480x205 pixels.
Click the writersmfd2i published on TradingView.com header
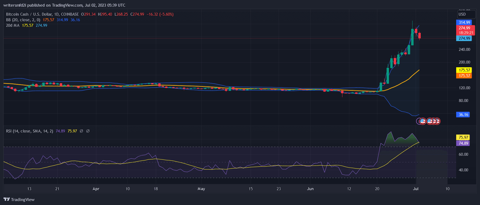(64, 5)
